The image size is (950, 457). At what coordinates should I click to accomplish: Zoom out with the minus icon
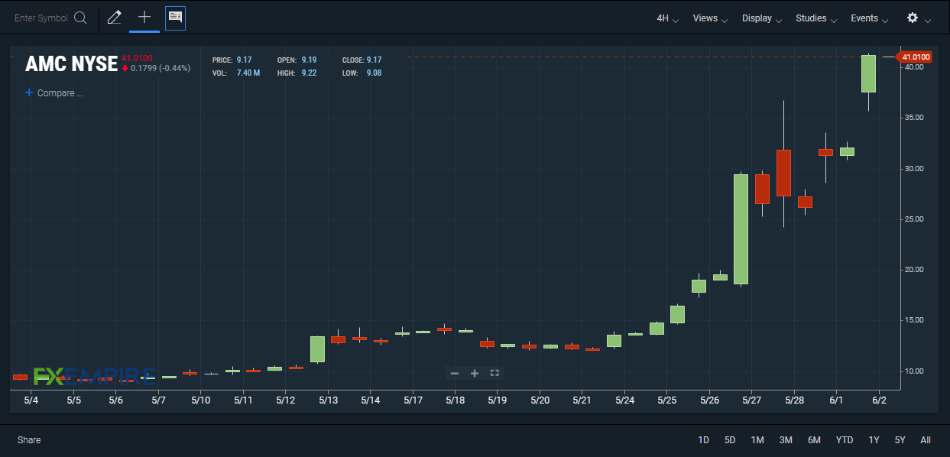coord(455,373)
